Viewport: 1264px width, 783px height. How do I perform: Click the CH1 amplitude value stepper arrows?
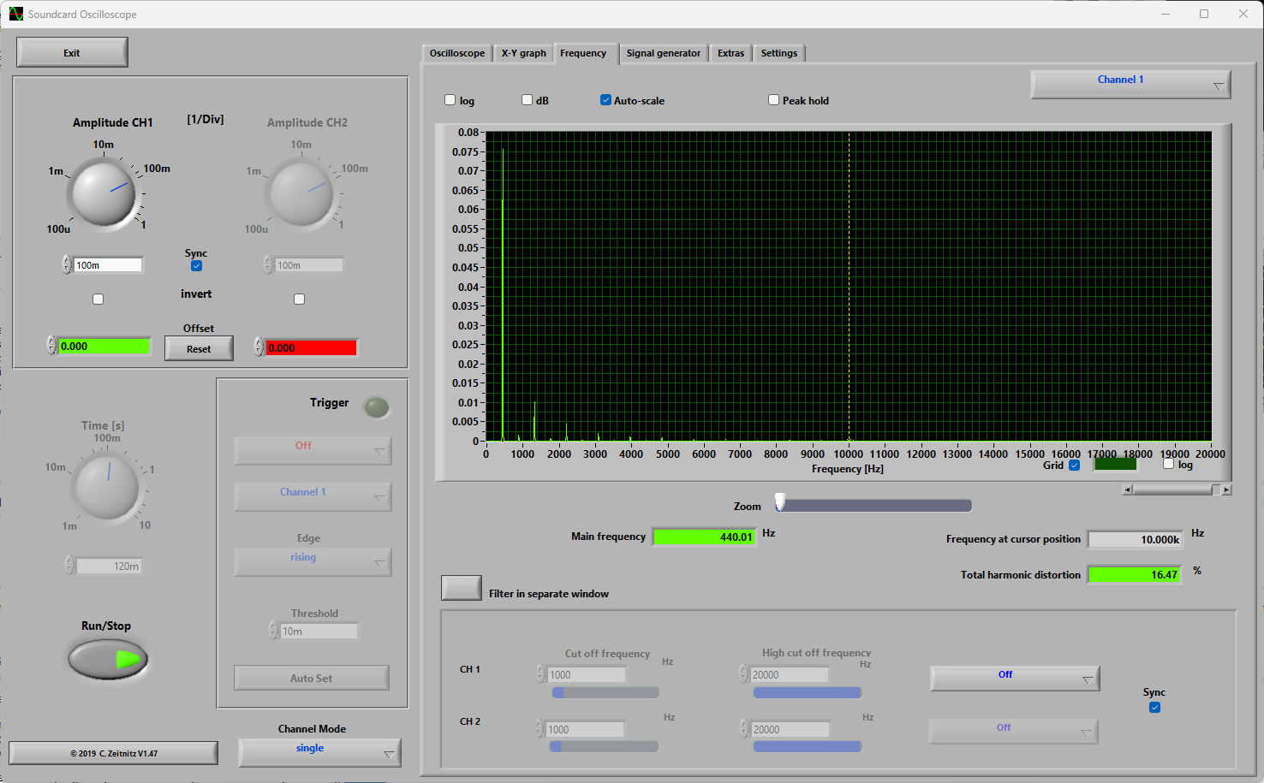(x=67, y=265)
